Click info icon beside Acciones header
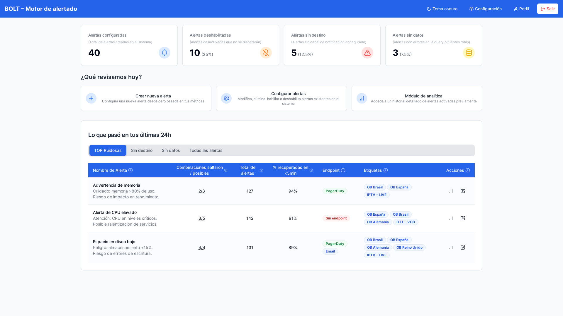Image resolution: width=563 pixels, height=316 pixels. point(468,170)
